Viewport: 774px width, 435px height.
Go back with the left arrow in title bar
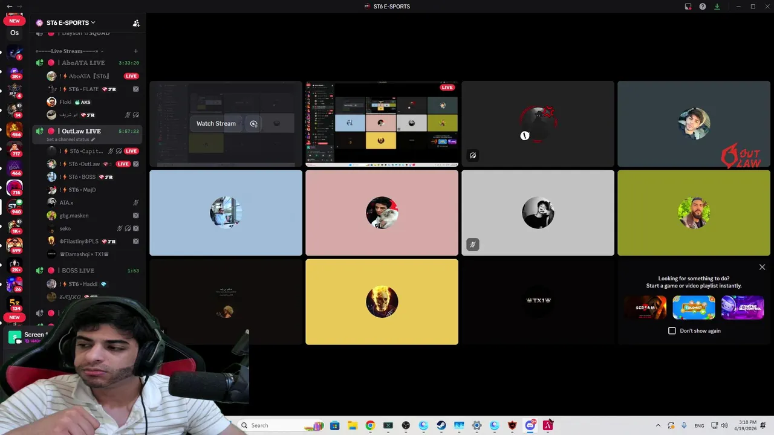(9, 6)
